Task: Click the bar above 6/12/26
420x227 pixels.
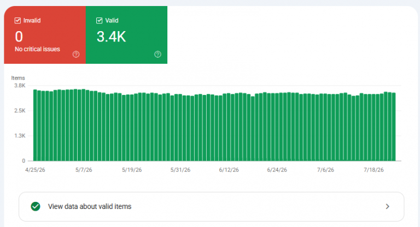Action: pyautogui.click(x=229, y=127)
